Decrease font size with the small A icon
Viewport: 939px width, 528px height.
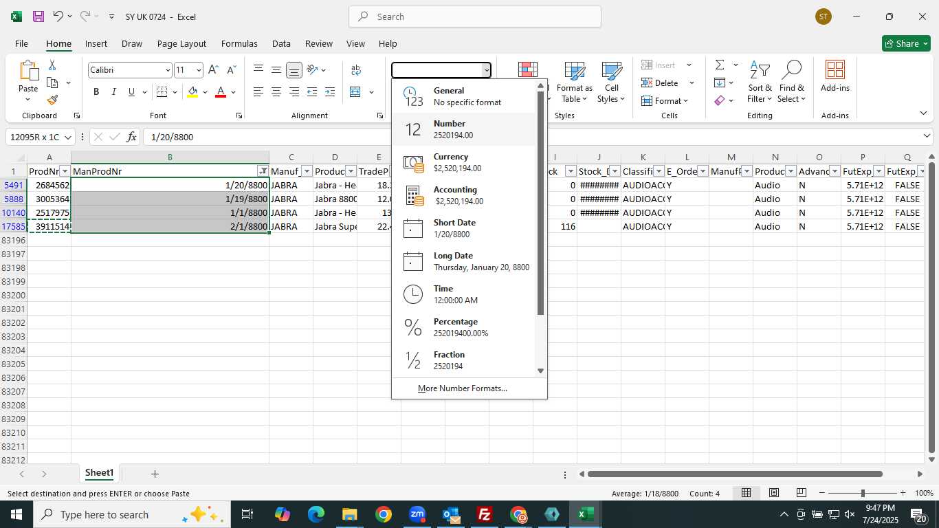click(x=231, y=70)
